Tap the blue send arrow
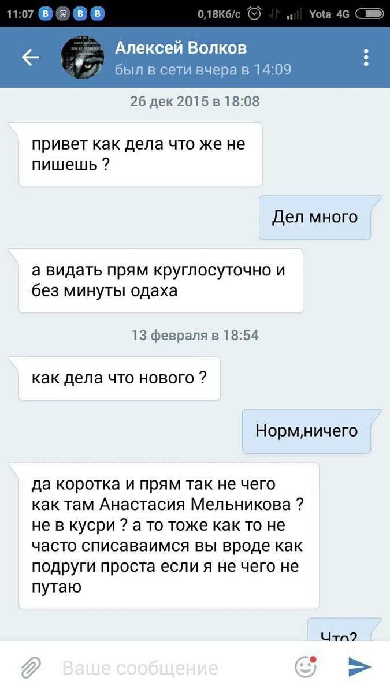The height and width of the screenshot is (693, 390). 359,667
